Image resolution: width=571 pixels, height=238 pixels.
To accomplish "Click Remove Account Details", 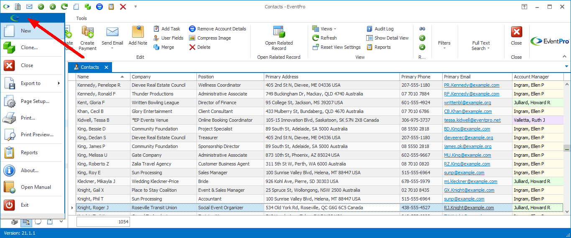I will (x=217, y=29).
